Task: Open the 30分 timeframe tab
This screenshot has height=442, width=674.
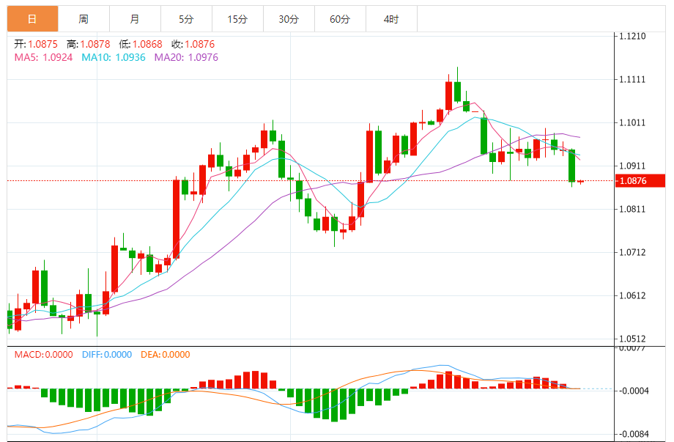Action: [x=289, y=19]
